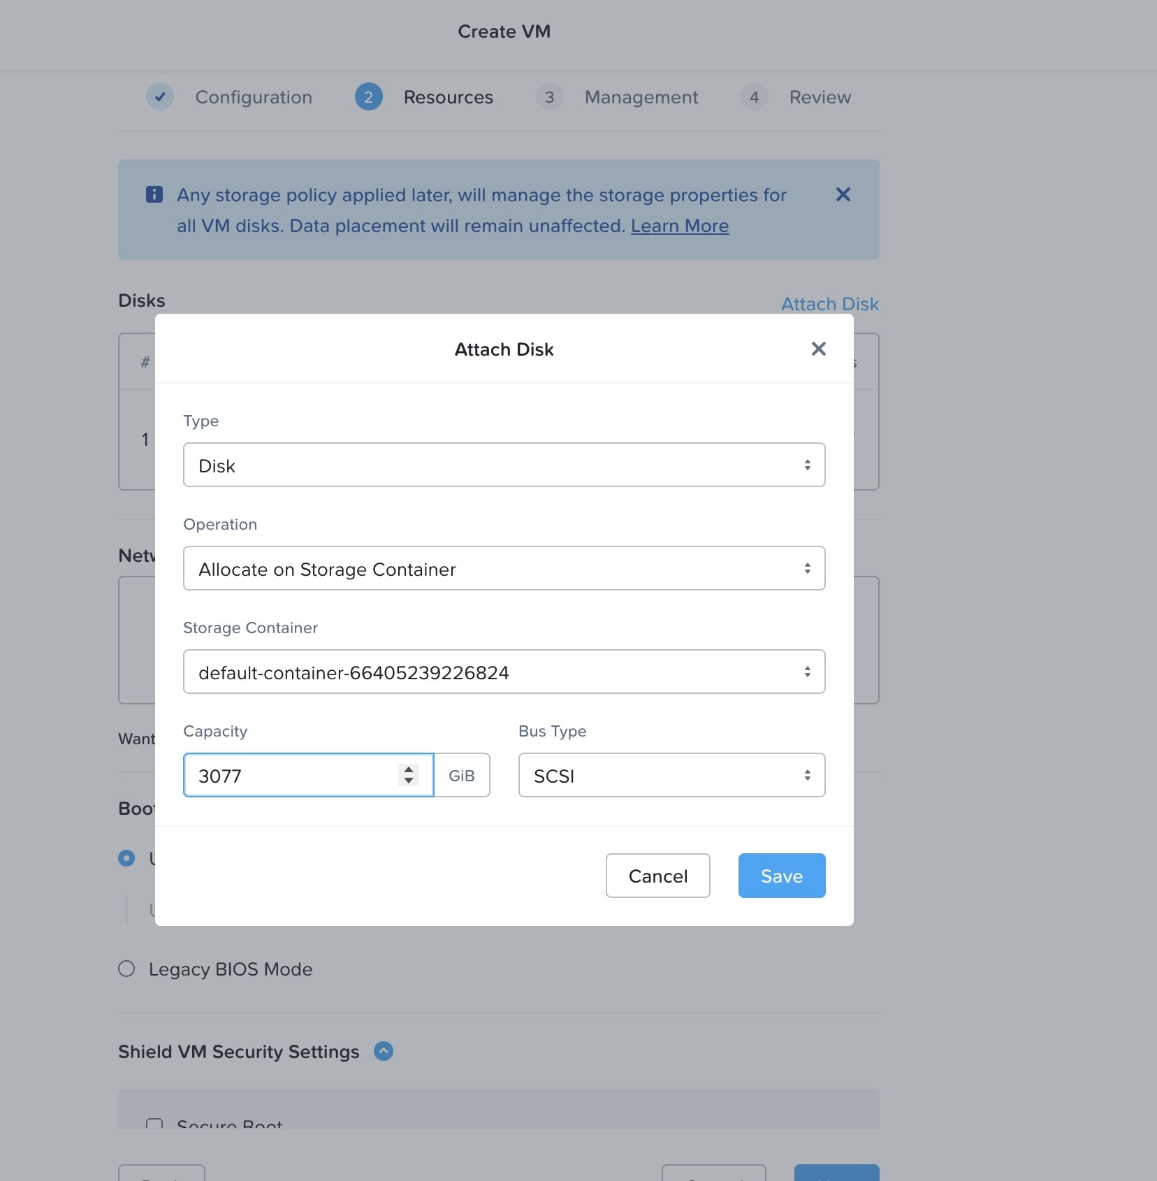Click the step 2 Resources circle
The image size is (1157, 1181).
tap(369, 97)
